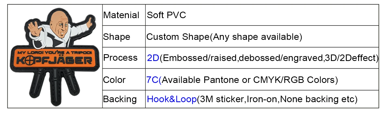Click the Shape row label
The image size is (385, 113).
[117, 37]
